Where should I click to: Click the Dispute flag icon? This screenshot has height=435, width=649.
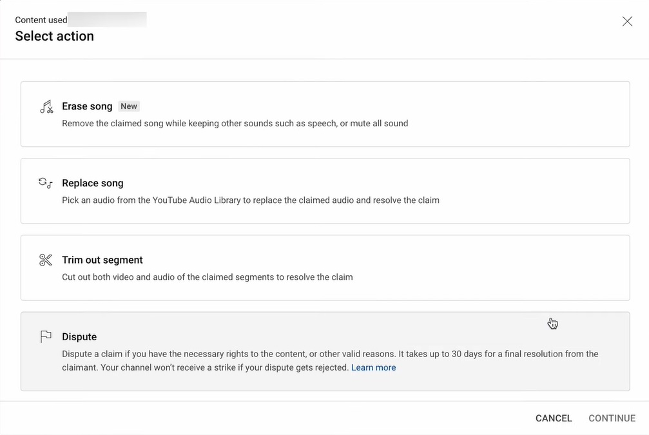click(46, 336)
